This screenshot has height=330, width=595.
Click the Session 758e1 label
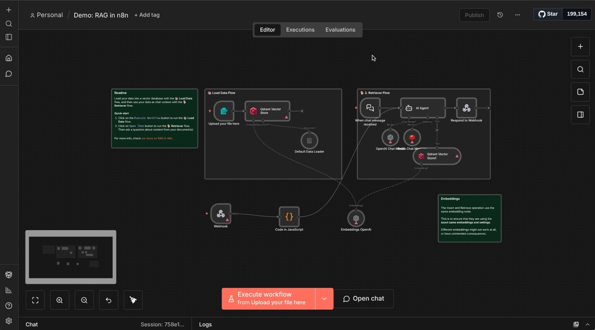click(x=162, y=324)
